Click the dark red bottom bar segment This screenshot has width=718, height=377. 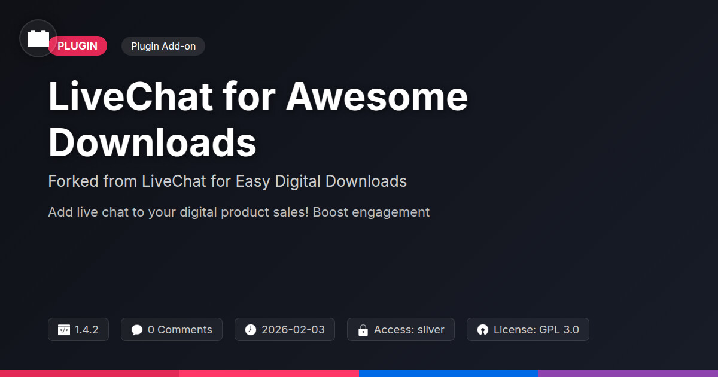90,373
